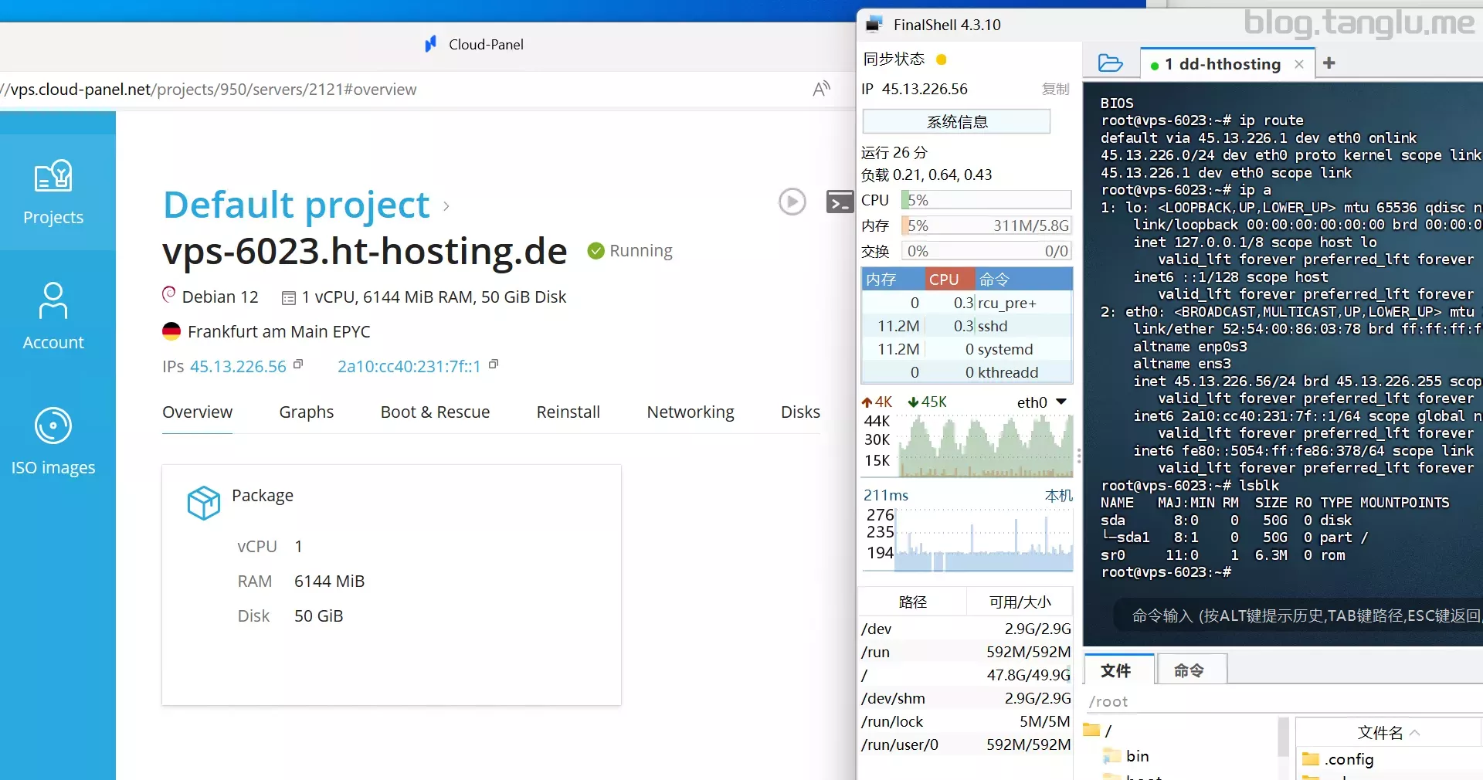Viewport: 1483px width, 780px height.
Task: Open ISO images sidebar icon
Action: coord(53,442)
